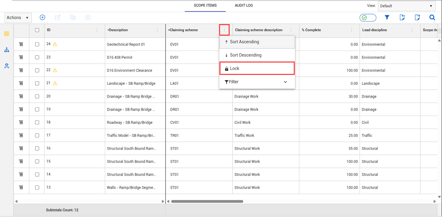Open the person resource icon in sidebar
The height and width of the screenshot is (217, 442).
pos(6,66)
